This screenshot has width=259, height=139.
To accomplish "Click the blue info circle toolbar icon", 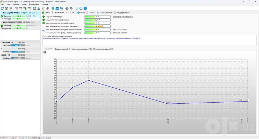I will (85, 8).
